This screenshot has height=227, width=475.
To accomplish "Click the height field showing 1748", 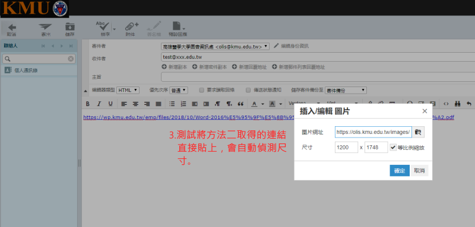I will pyautogui.click(x=376, y=148).
